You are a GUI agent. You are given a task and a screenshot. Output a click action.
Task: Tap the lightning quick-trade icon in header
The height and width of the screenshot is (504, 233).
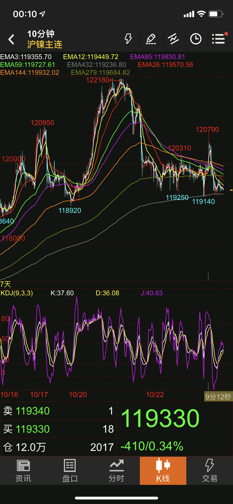tap(128, 39)
